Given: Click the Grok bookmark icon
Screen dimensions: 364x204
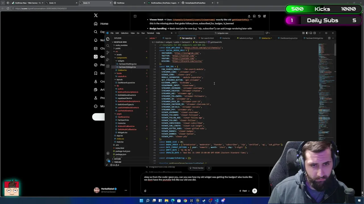Looking at the screenshot, I should tap(254, 16).
